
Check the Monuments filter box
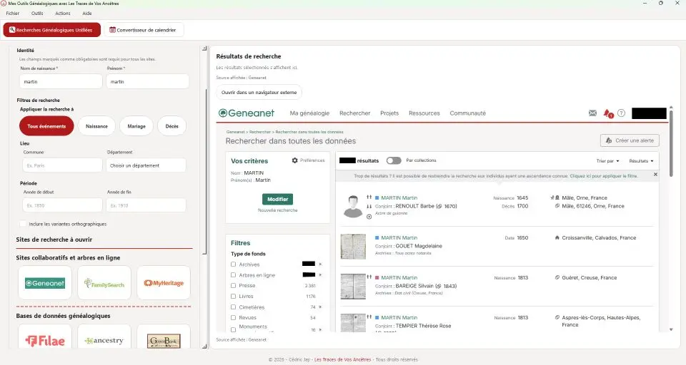pyautogui.click(x=233, y=329)
